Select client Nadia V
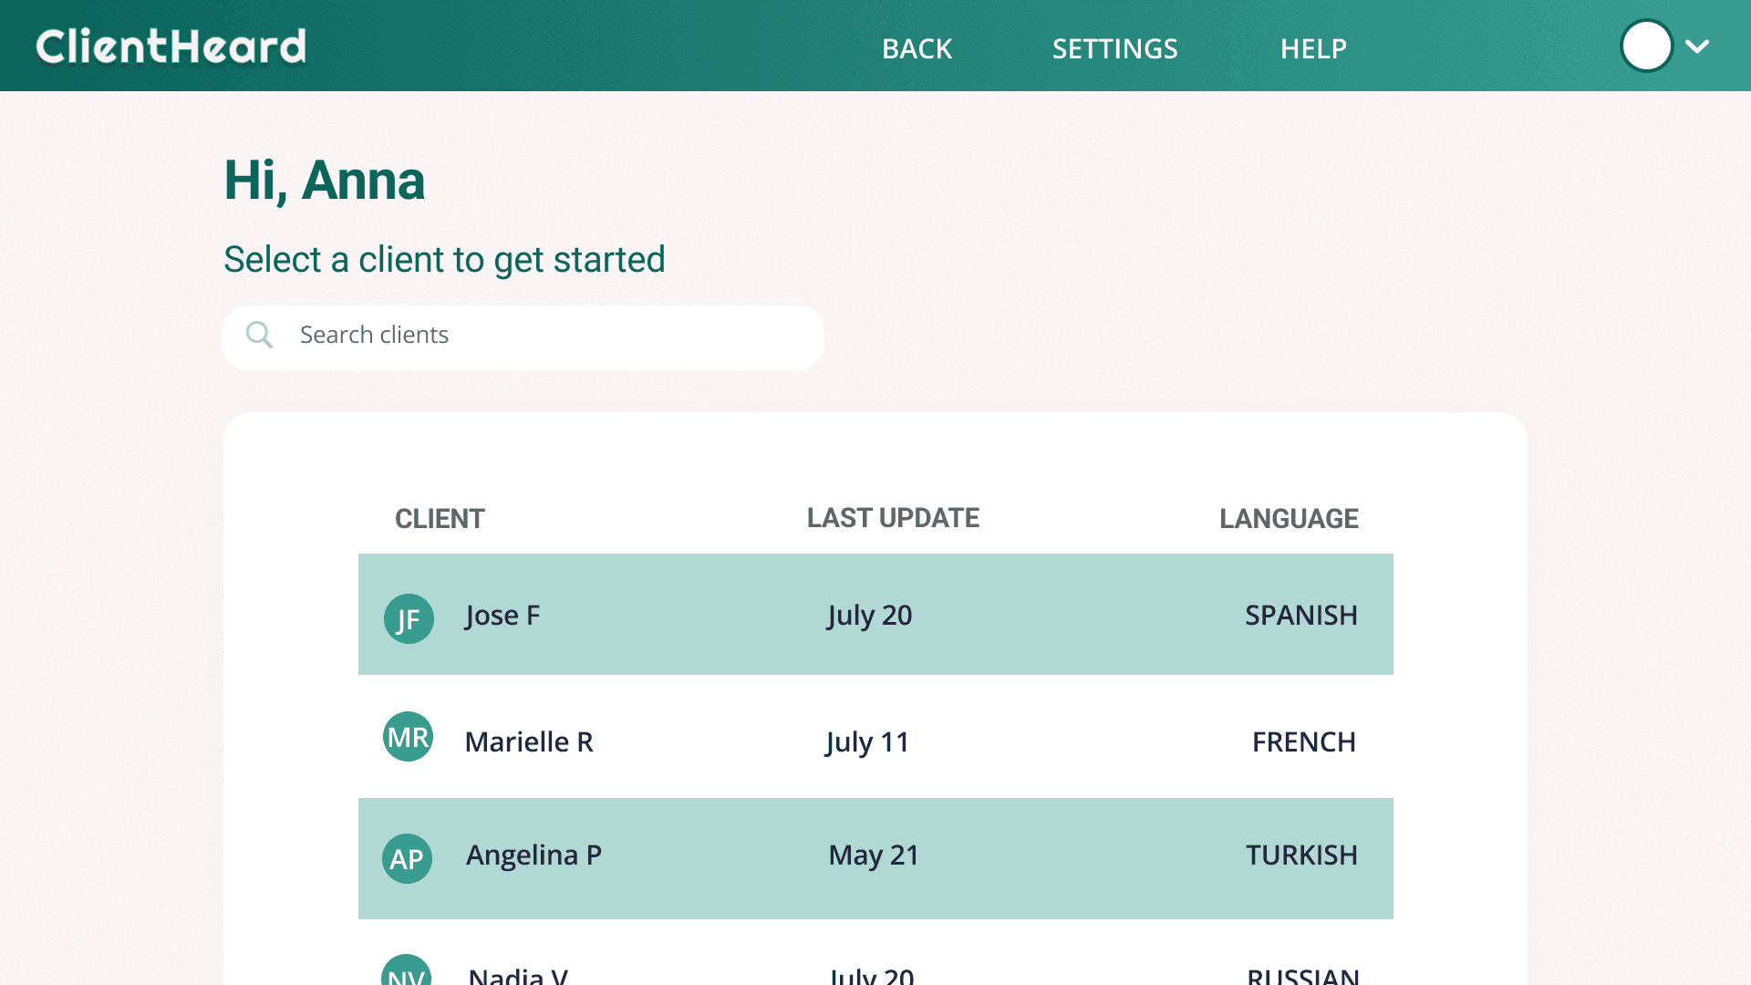The image size is (1751, 985). point(518,975)
